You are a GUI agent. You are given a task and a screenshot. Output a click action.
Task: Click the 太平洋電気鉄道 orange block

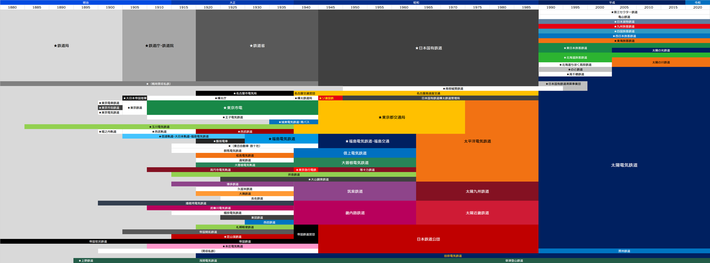(x=477, y=141)
